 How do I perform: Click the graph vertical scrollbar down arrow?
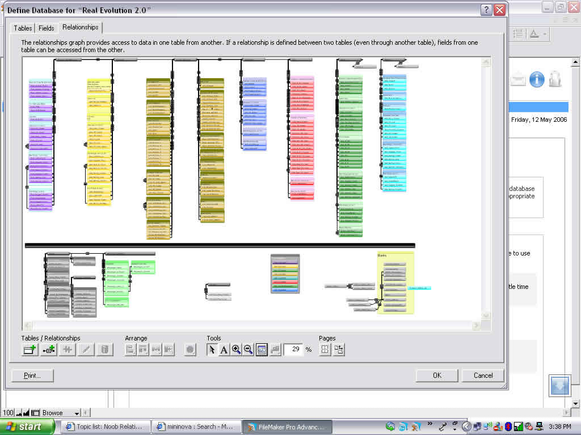(486, 315)
